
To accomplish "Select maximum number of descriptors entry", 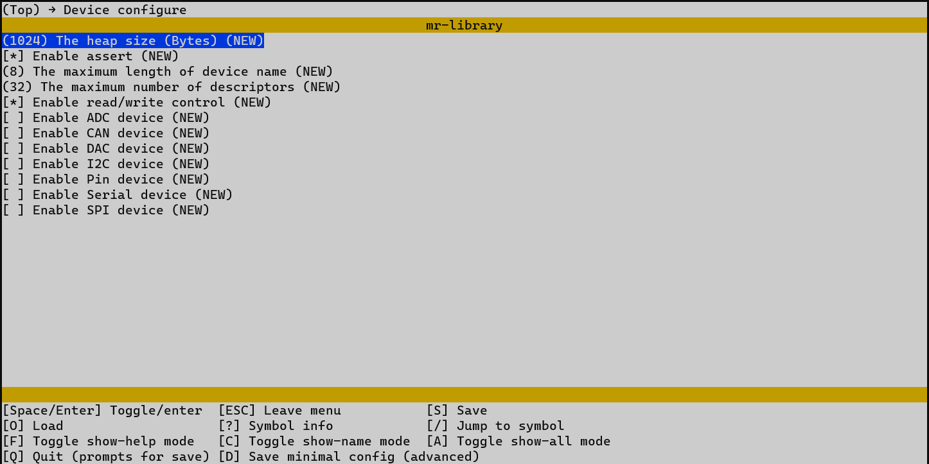I will tap(172, 87).
